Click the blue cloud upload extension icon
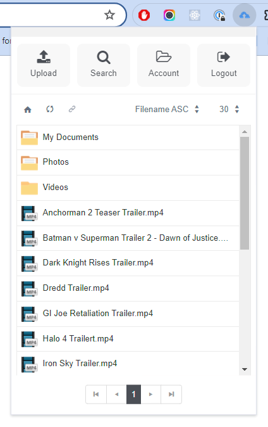This screenshot has width=268, height=427. (245, 15)
